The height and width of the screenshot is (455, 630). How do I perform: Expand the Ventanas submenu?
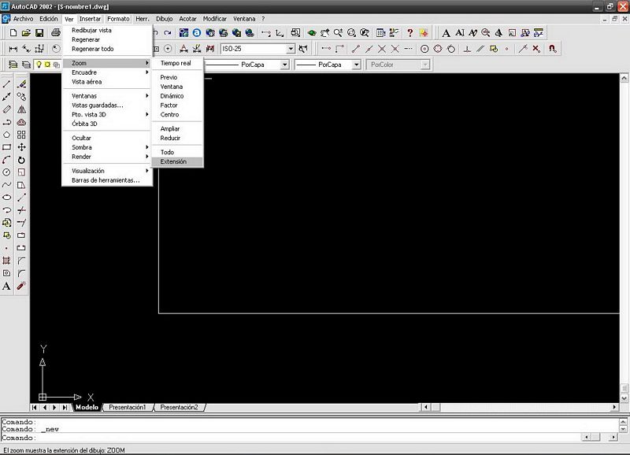pyautogui.click(x=107, y=96)
